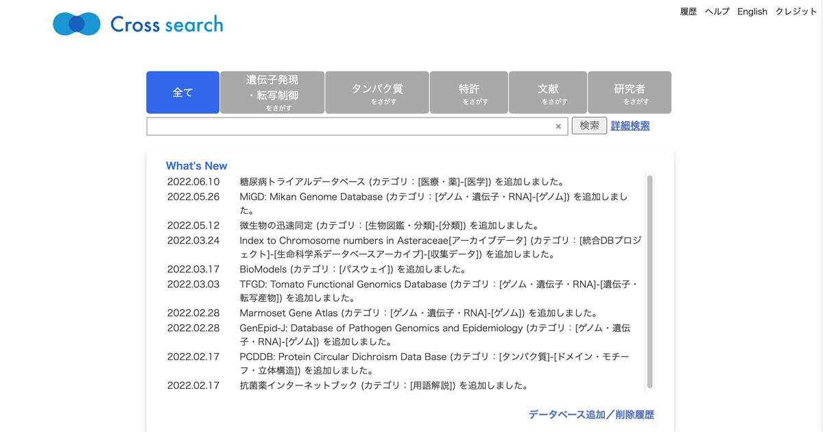Screen dimensions: 823x432
Task: Open 履歴 in the top menu
Action: [x=688, y=12]
